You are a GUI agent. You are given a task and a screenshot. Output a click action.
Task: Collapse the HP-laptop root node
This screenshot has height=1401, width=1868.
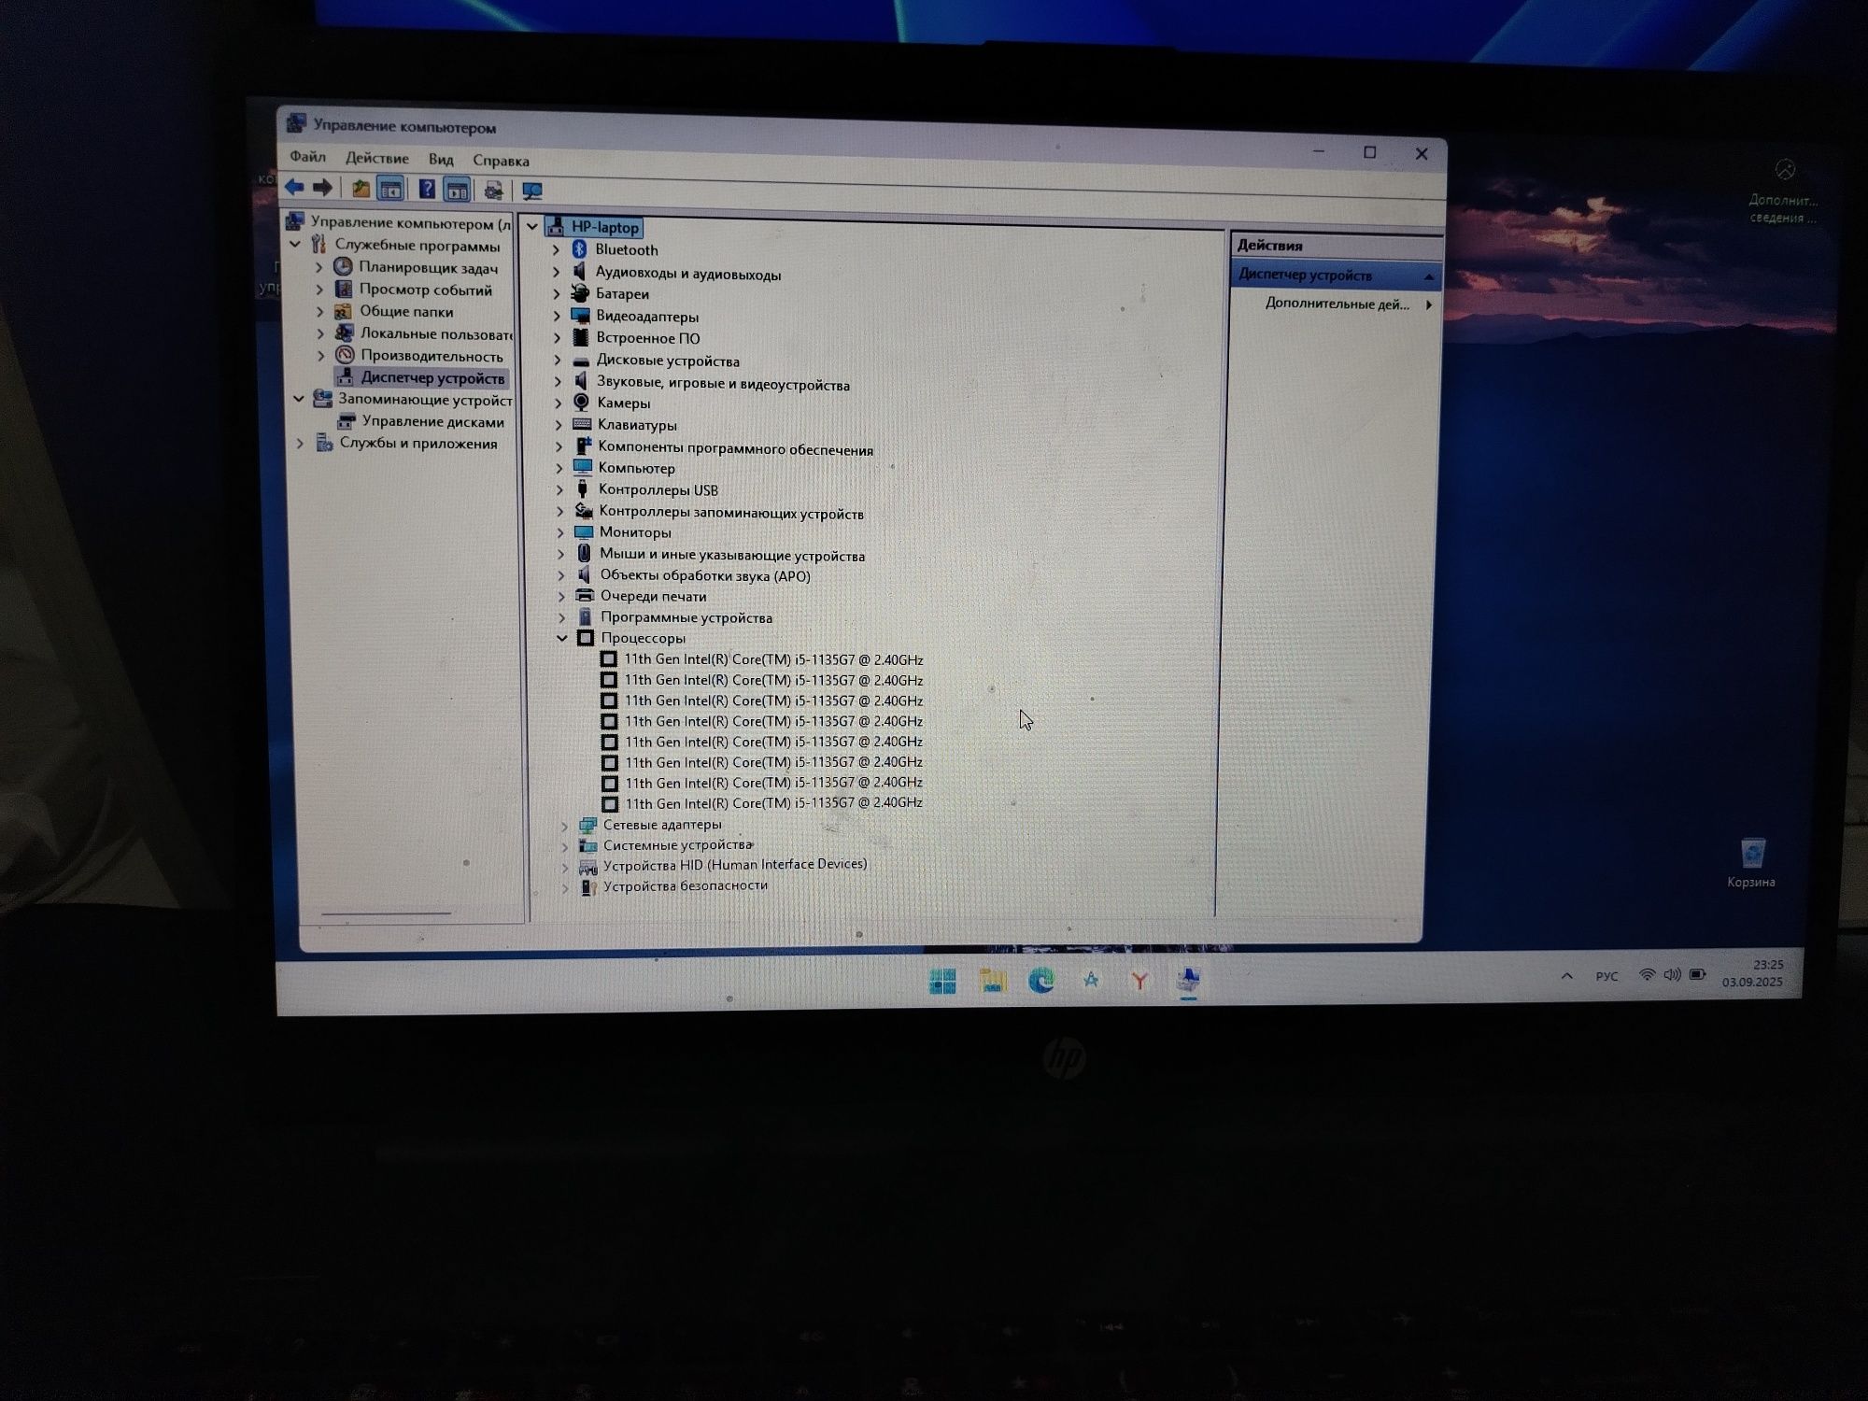[531, 226]
